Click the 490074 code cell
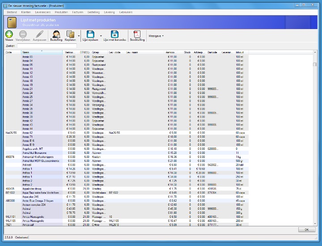The image size is (322, 246). click(10, 157)
